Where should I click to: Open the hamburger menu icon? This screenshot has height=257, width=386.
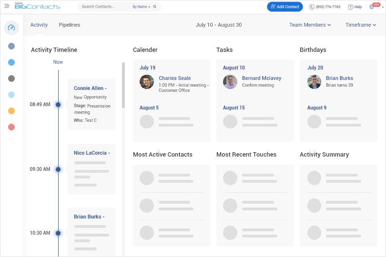pos(7,7)
